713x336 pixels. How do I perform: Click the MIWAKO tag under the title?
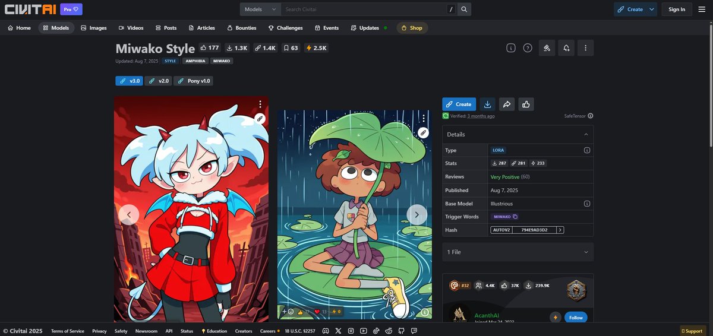(x=222, y=61)
